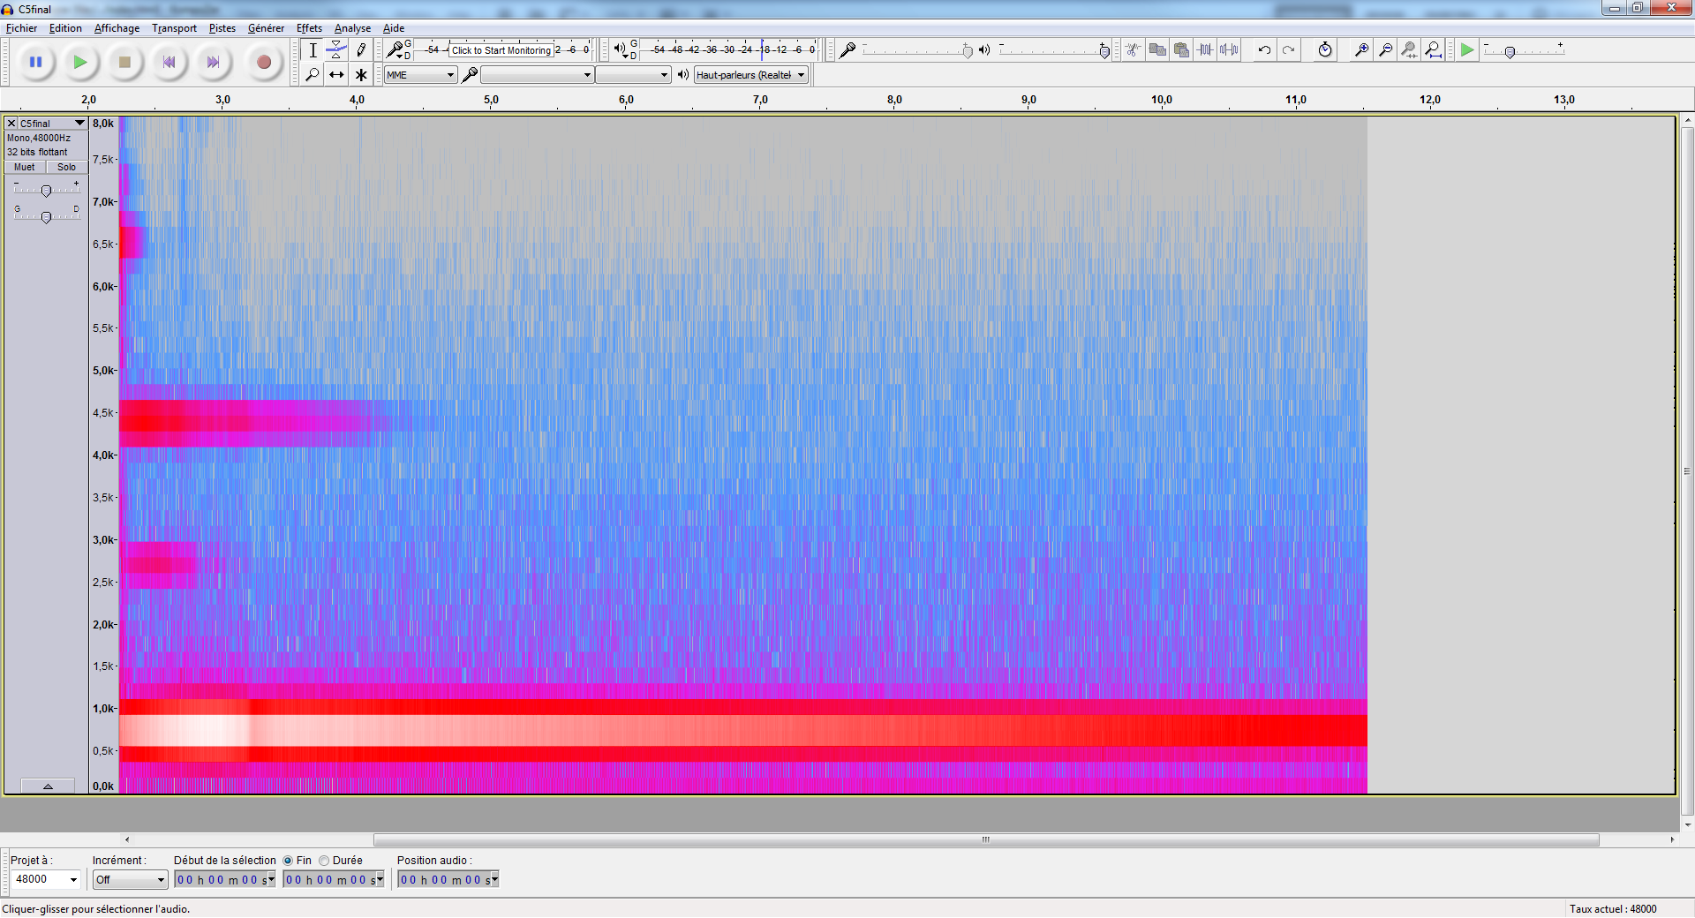The width and height of the screenshot is (1695, 918).
Task: Open the MME audio host dropdown
Action: 420,75
